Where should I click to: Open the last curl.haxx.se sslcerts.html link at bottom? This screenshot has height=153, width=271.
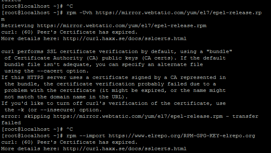[125, 149]
